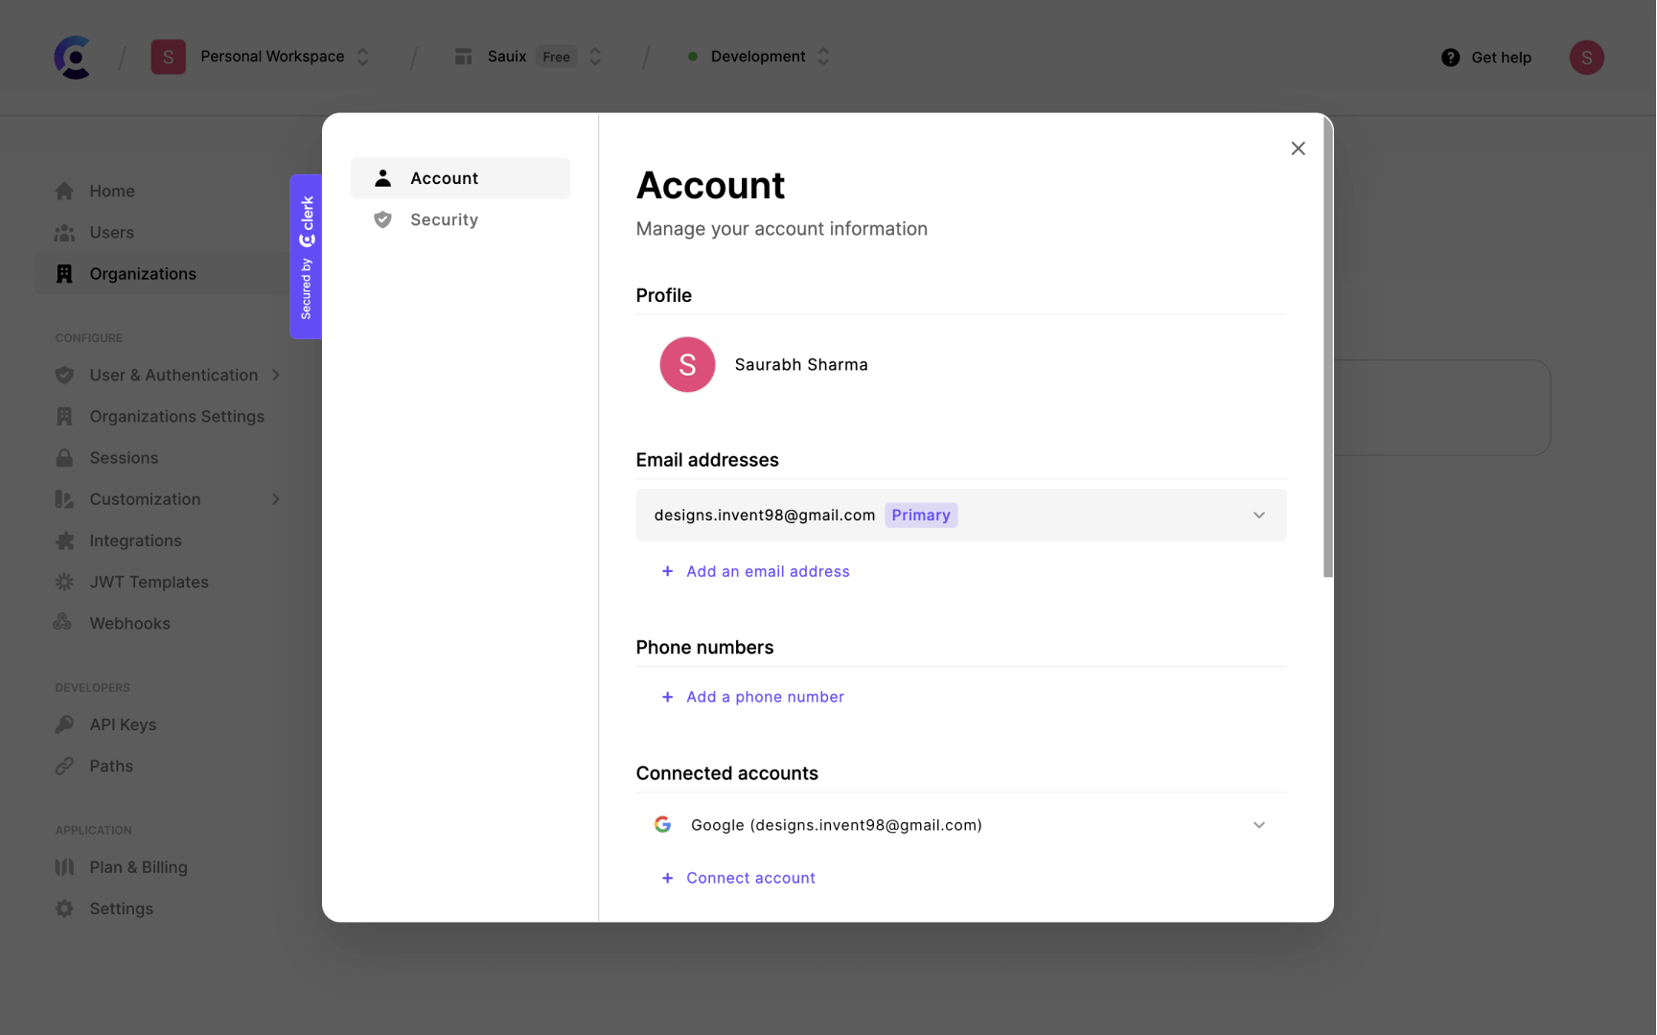Image resolution: width=1657 pixels, height=1035 pixels.
Task: Switch to the Security tab
Action: [x=444, y=218]
